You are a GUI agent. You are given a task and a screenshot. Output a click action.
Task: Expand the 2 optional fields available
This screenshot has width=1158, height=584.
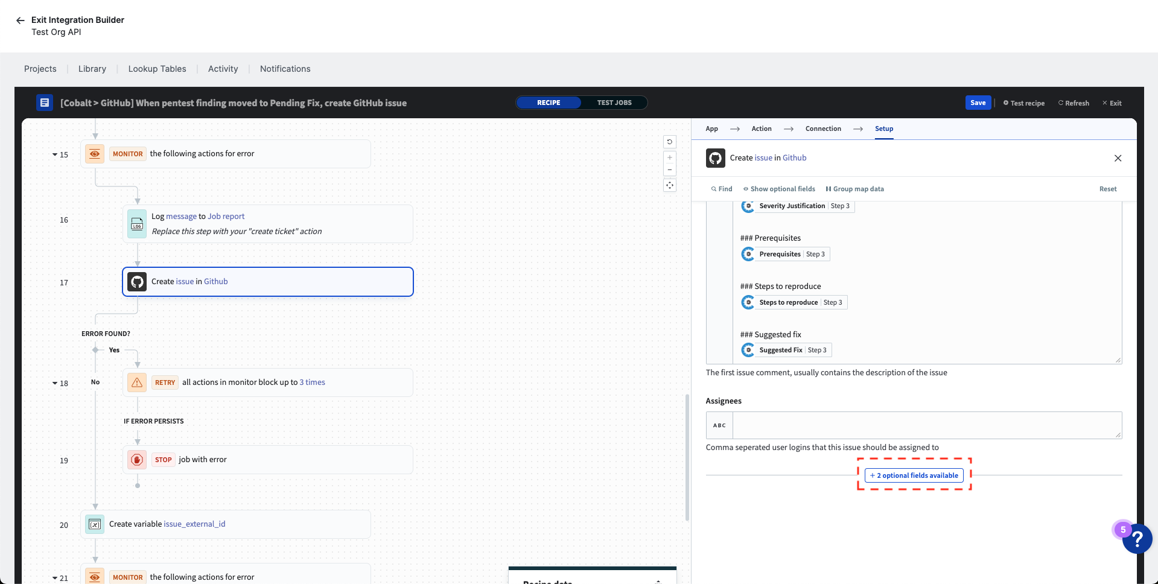click(x=914, y=475)
